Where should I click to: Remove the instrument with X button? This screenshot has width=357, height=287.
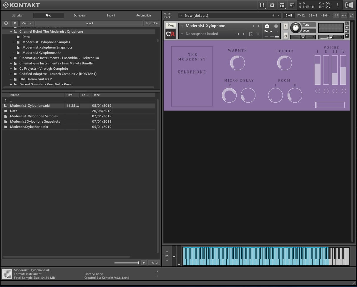pyautogui.click(x=347, y=23)
